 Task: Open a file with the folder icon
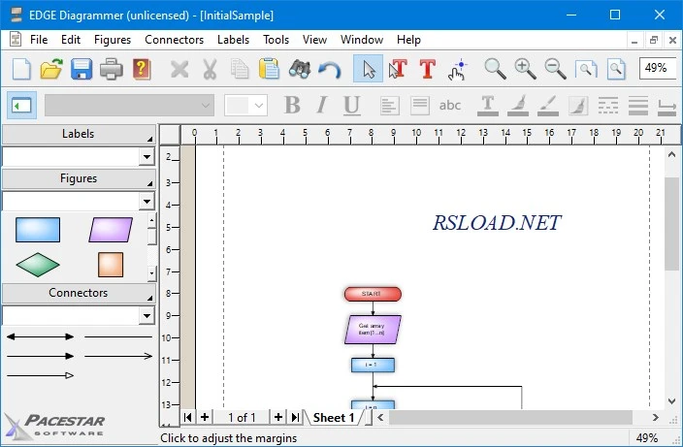tap(51, 69)
